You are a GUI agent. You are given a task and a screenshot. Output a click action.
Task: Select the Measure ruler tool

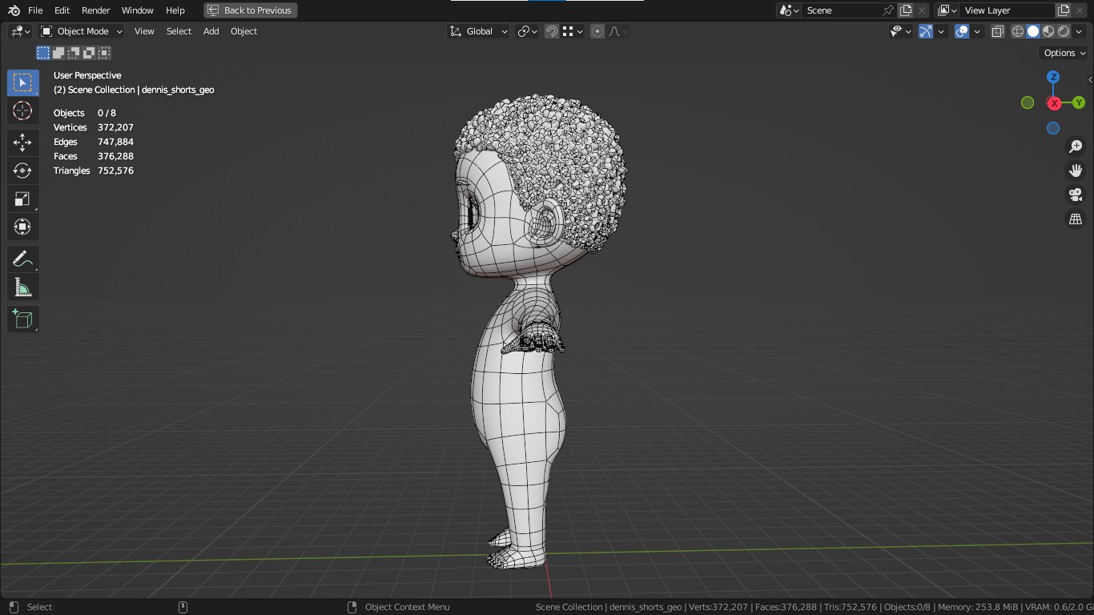22,287
